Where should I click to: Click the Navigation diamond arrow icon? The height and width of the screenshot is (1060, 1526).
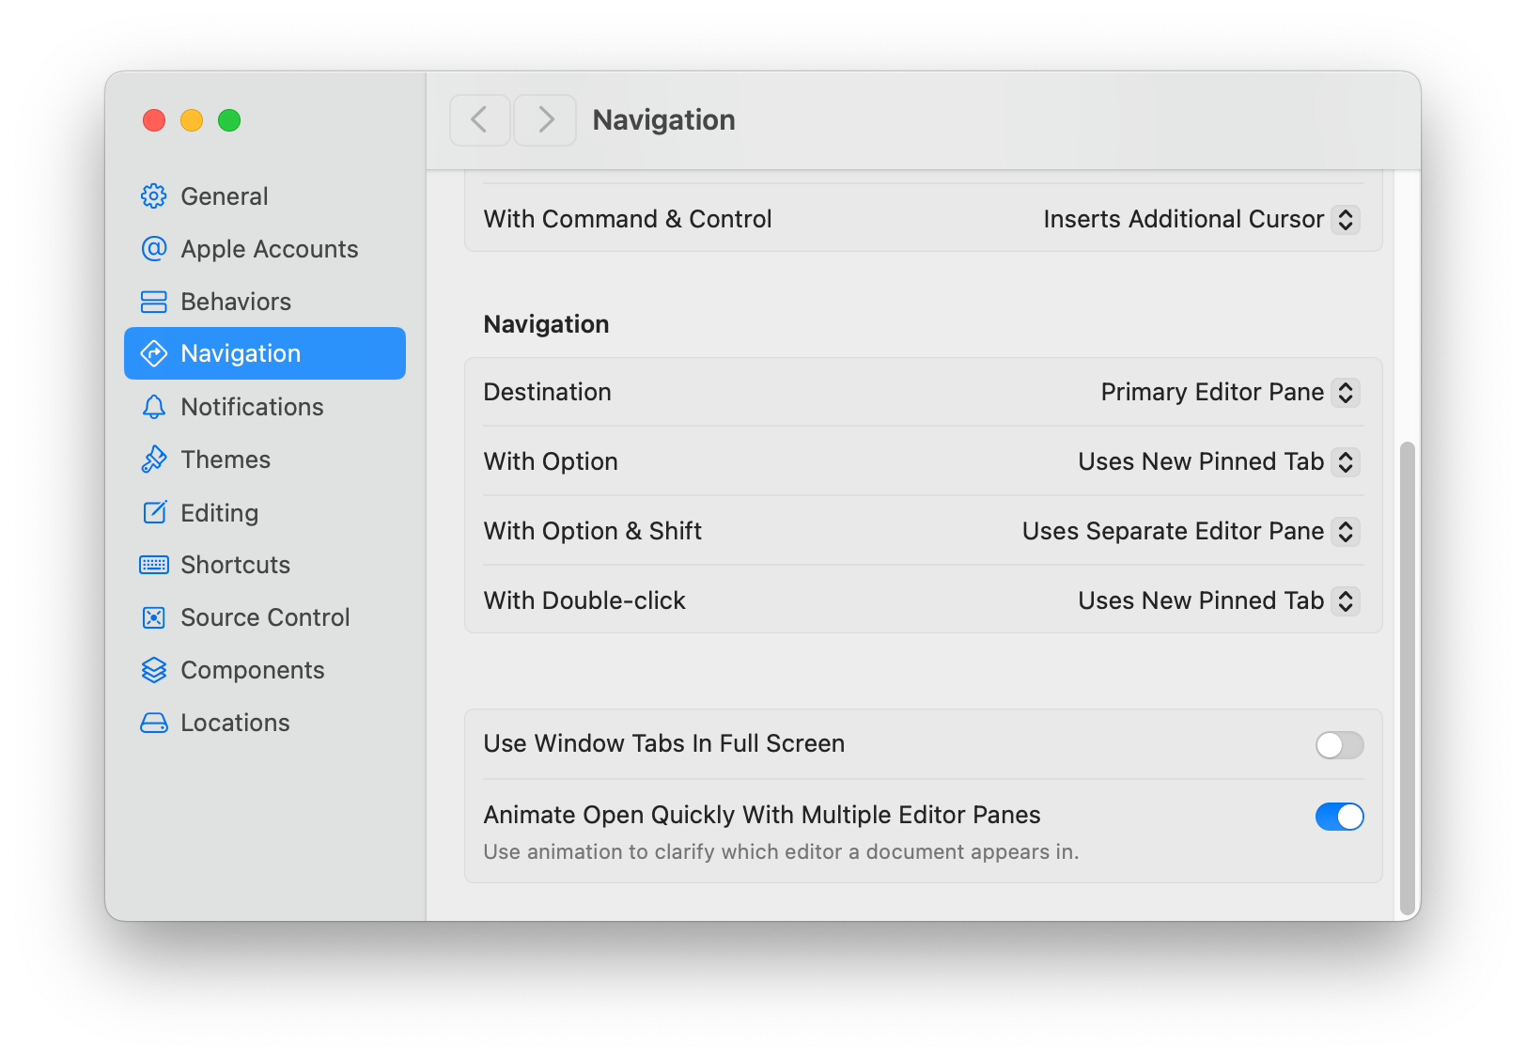point(154,353)
